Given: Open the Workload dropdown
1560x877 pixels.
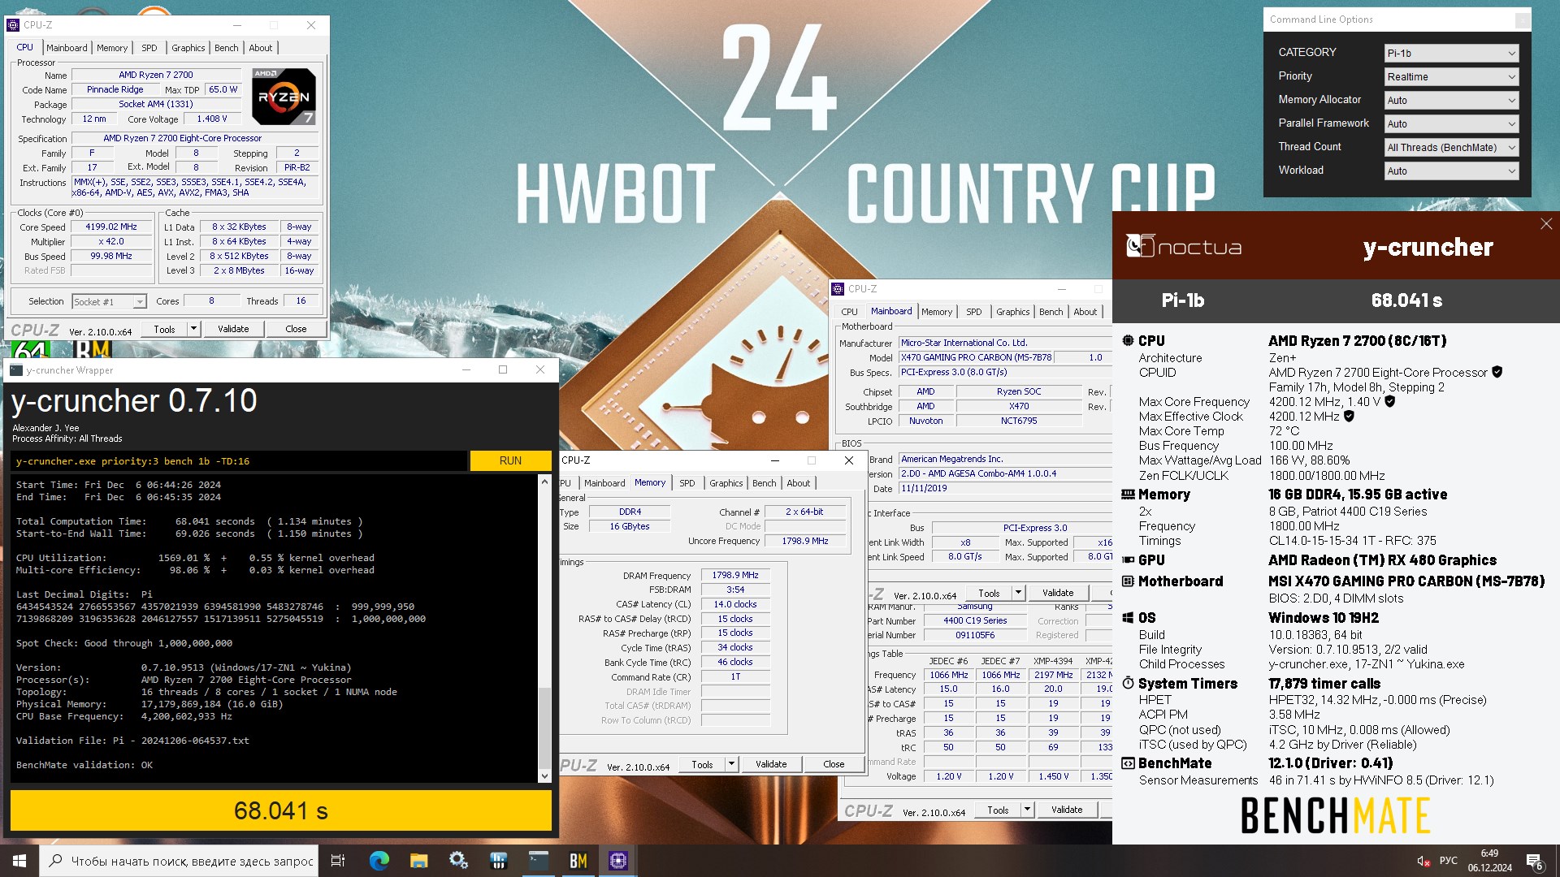Looking at the screenshot, I should tap(1451, 171).
